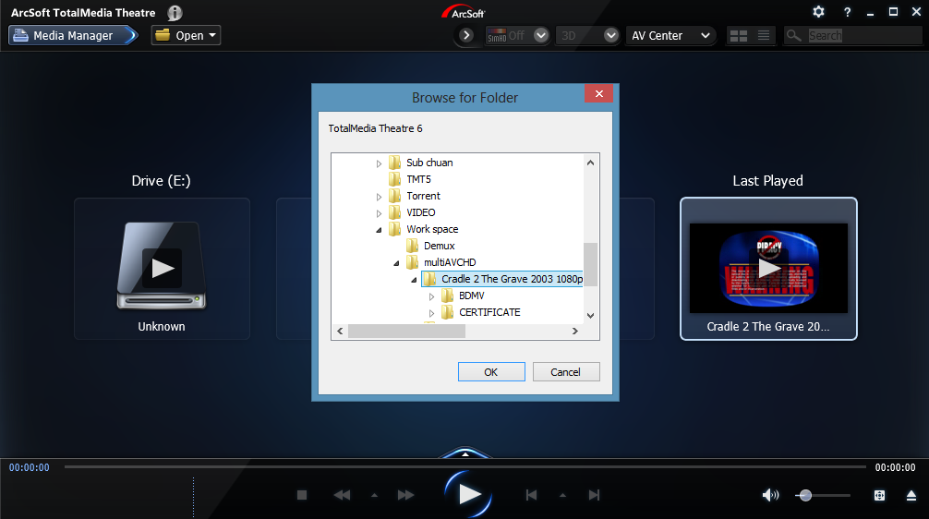Select the multiAVCHD folder name
Viewport: 929px width, 519px height.
click(x=450, y=262)
